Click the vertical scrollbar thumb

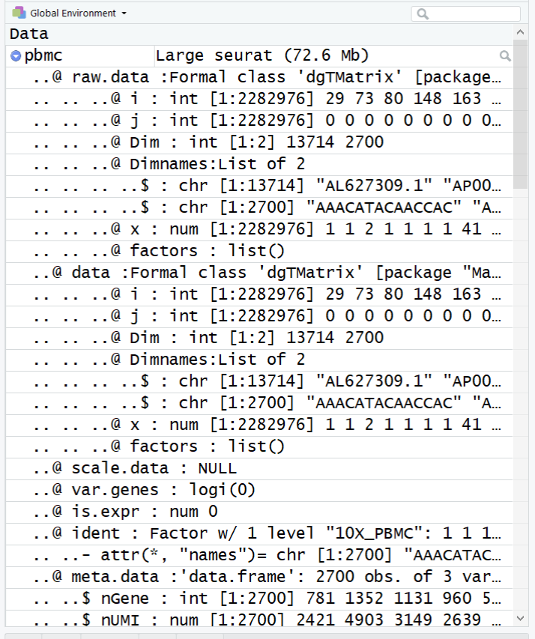(x=520, y=114)
